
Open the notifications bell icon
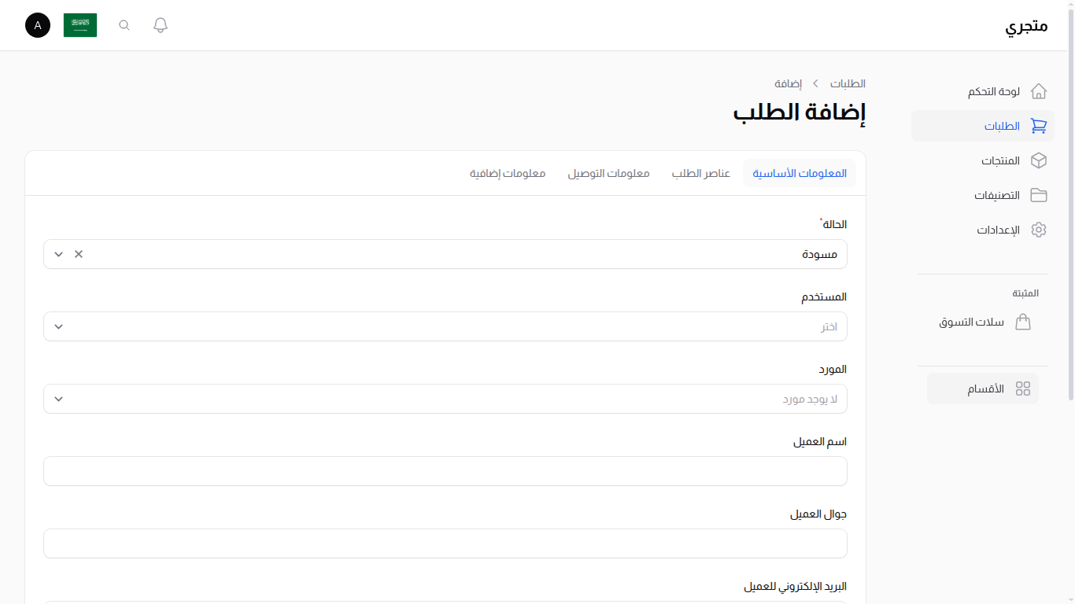coord(160,24)
